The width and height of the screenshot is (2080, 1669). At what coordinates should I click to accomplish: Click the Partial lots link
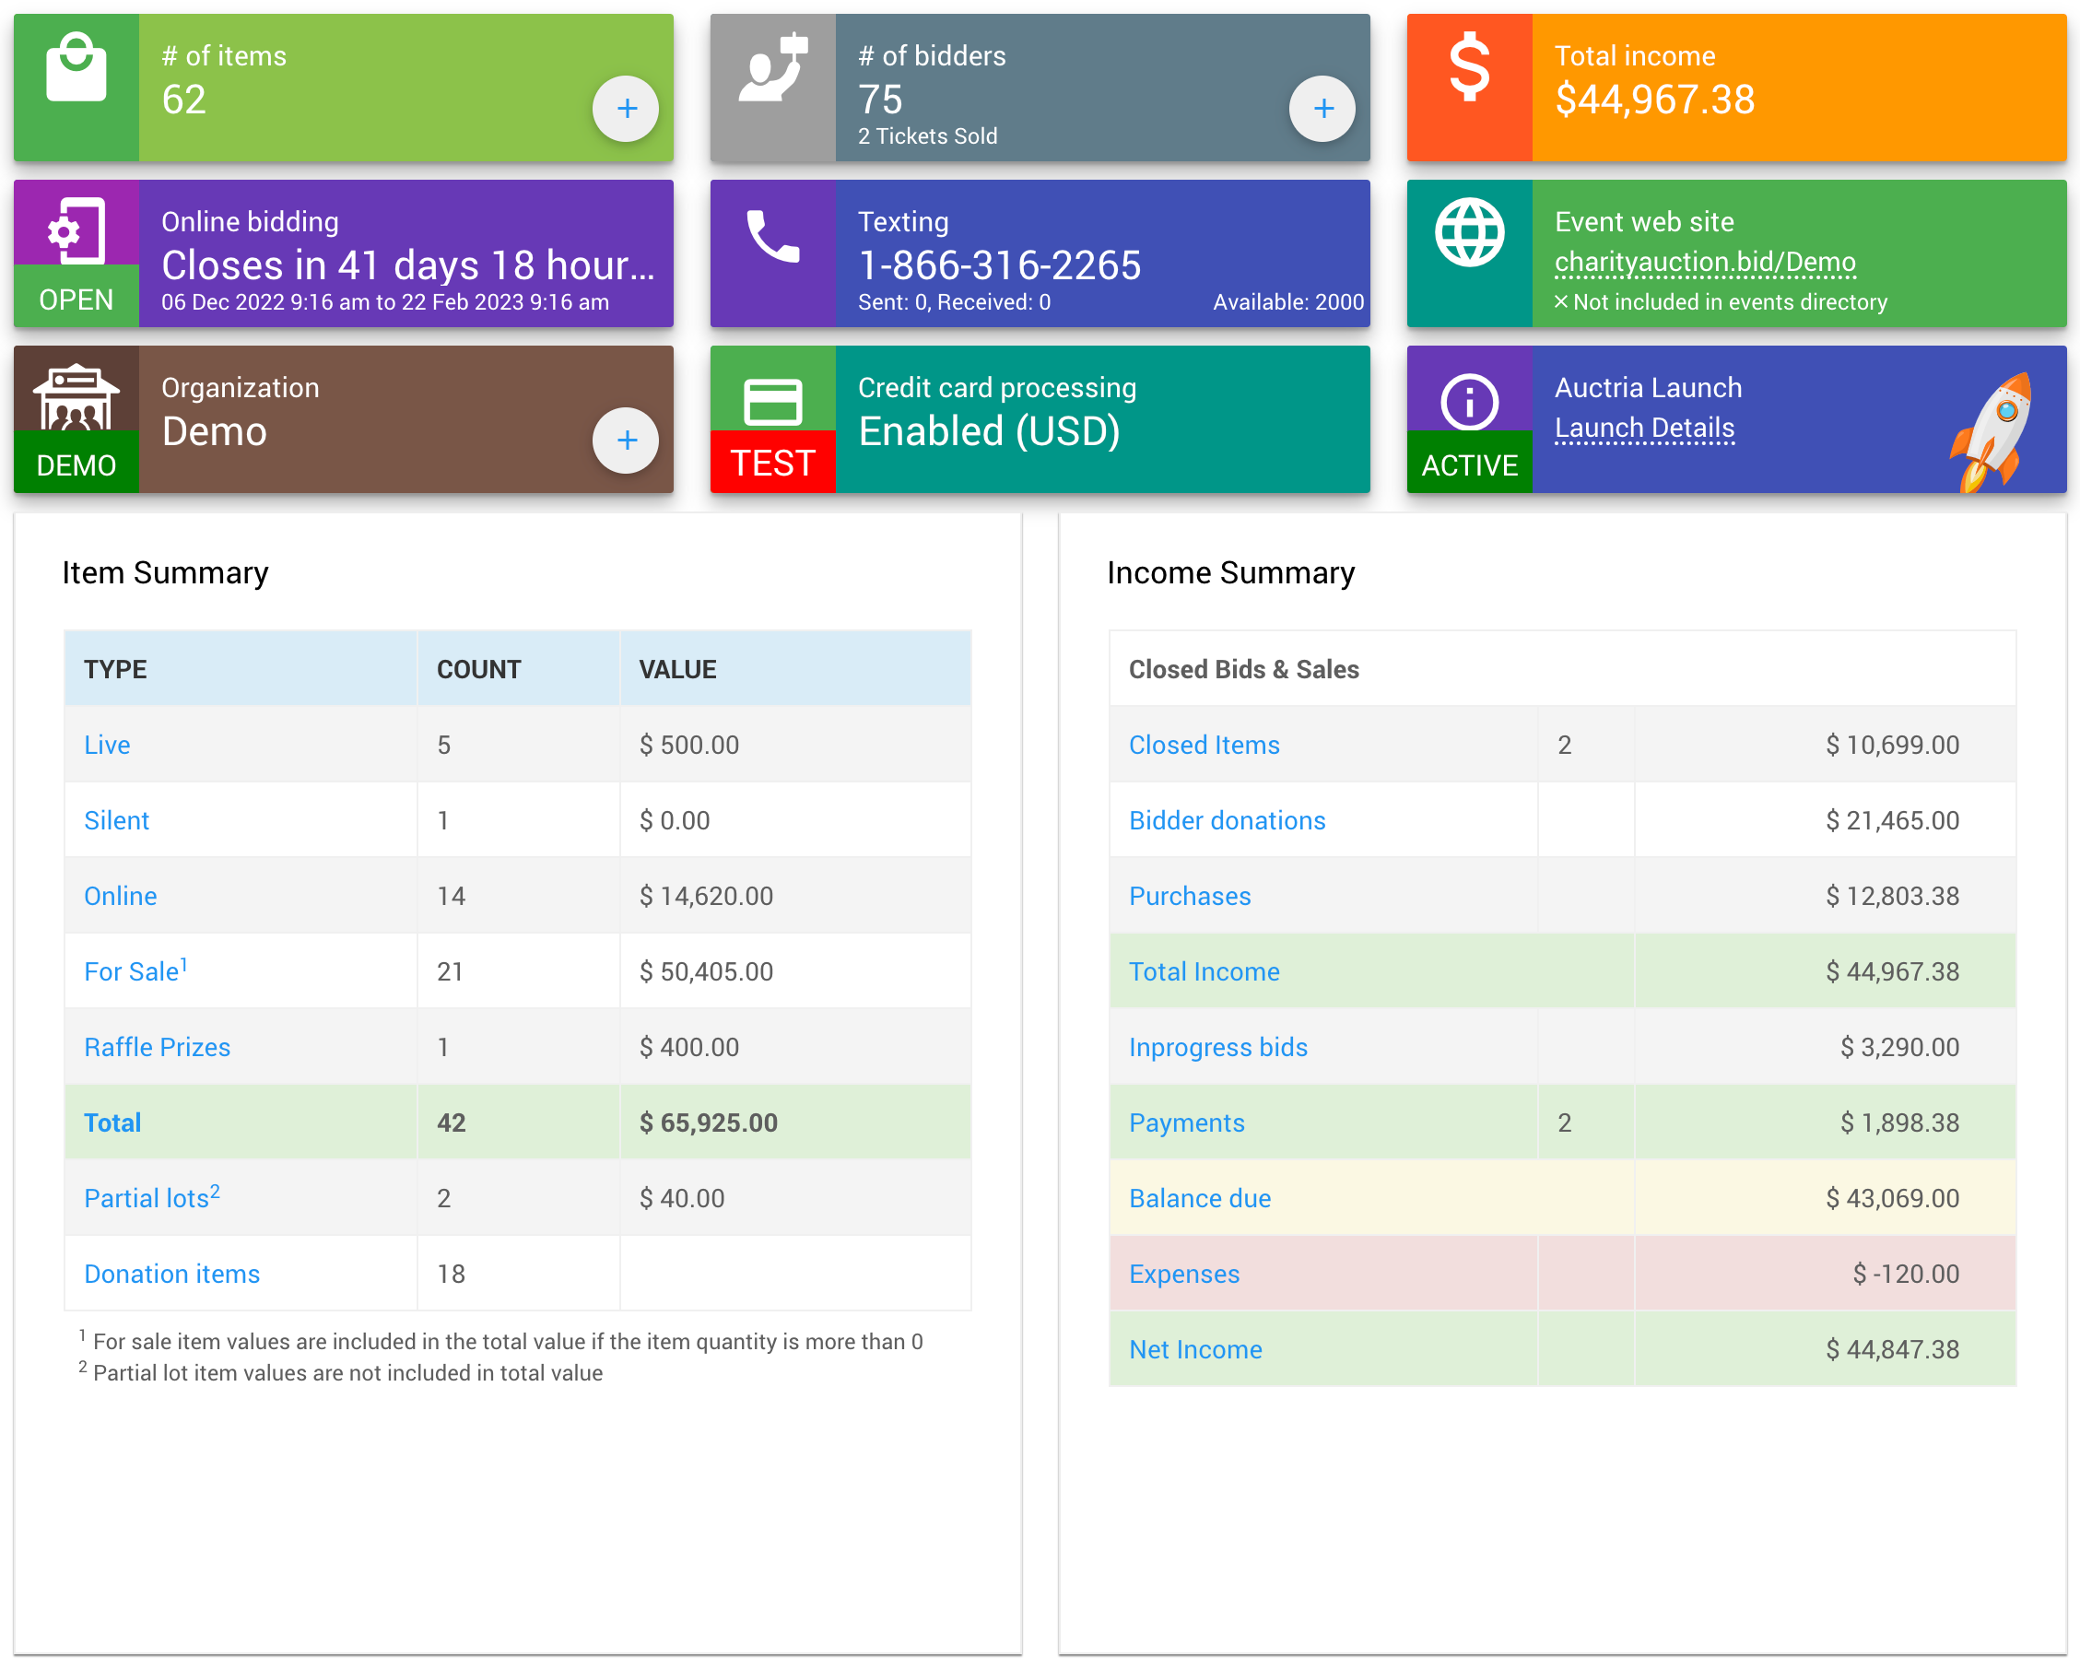pos(146,1198)
